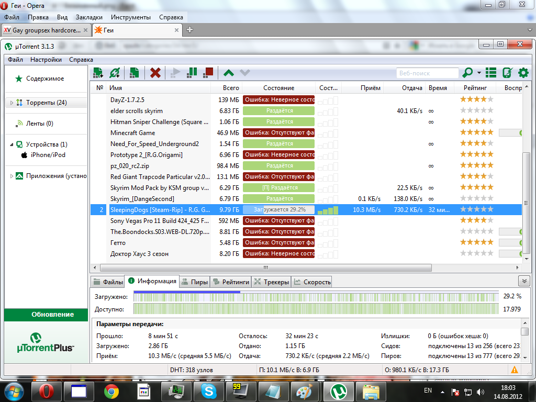Image resolution: width=536 pixels, height=402 pixels.
Task: Click the Windows Start orb
Action: tap(14, 392)
